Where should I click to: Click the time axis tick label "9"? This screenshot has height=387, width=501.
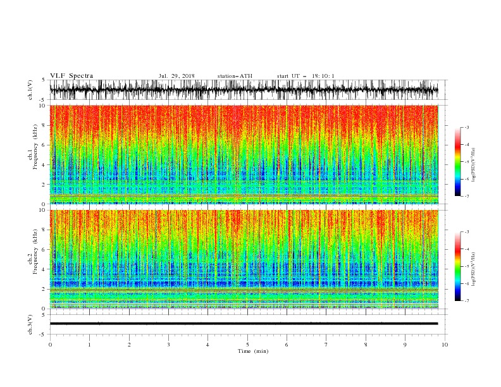(405, 345)
